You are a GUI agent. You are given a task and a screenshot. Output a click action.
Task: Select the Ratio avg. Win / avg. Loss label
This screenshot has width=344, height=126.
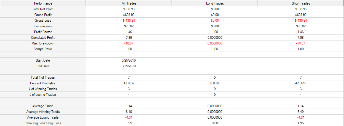[x=43, y=123]
